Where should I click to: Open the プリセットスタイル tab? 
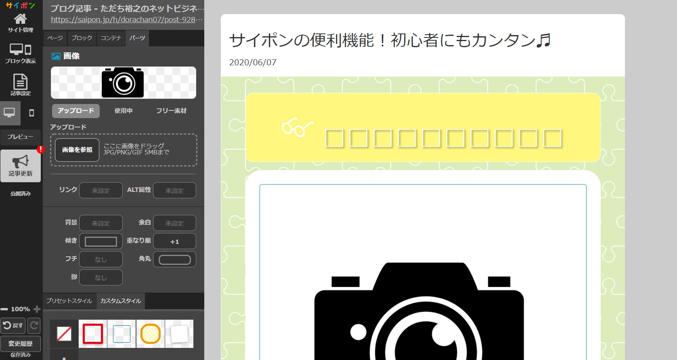(69, 301)
